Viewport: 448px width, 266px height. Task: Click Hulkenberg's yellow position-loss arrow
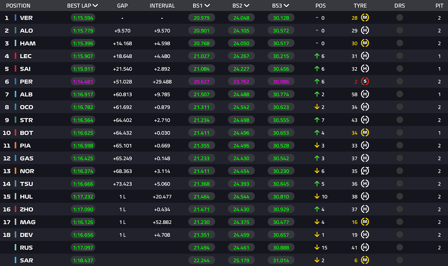point(317,196)
